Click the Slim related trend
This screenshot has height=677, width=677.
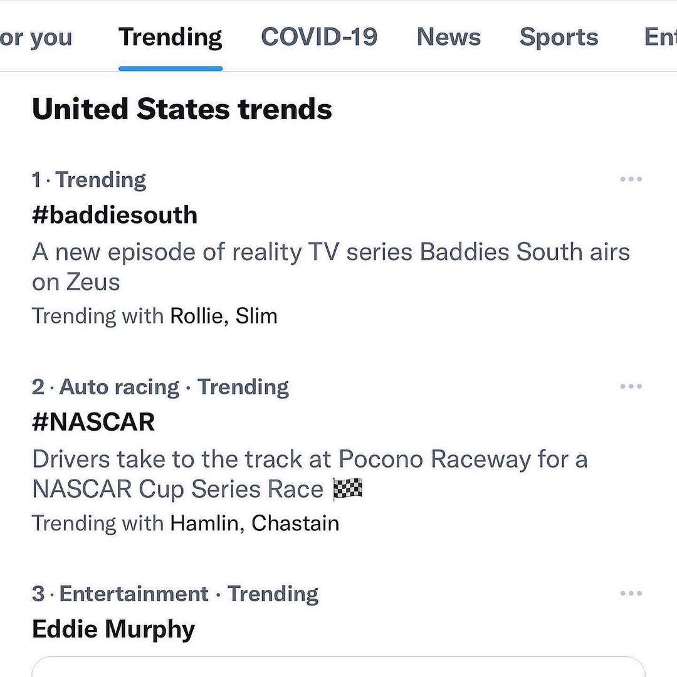click(256, 316)
